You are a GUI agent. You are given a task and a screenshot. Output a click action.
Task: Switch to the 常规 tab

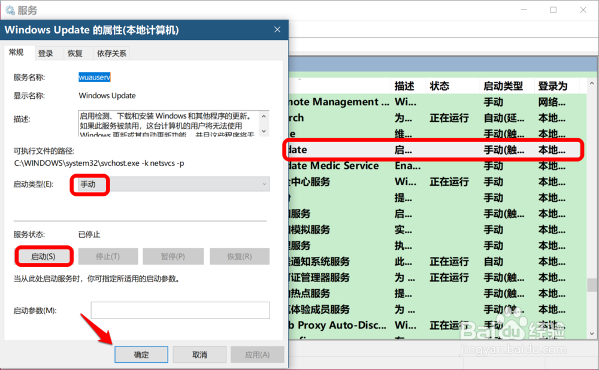[16, 52]
